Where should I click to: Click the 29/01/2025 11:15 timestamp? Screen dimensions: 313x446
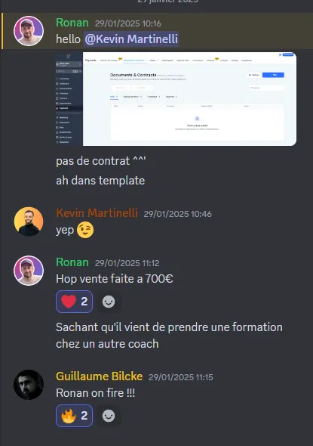click(181, 377)
